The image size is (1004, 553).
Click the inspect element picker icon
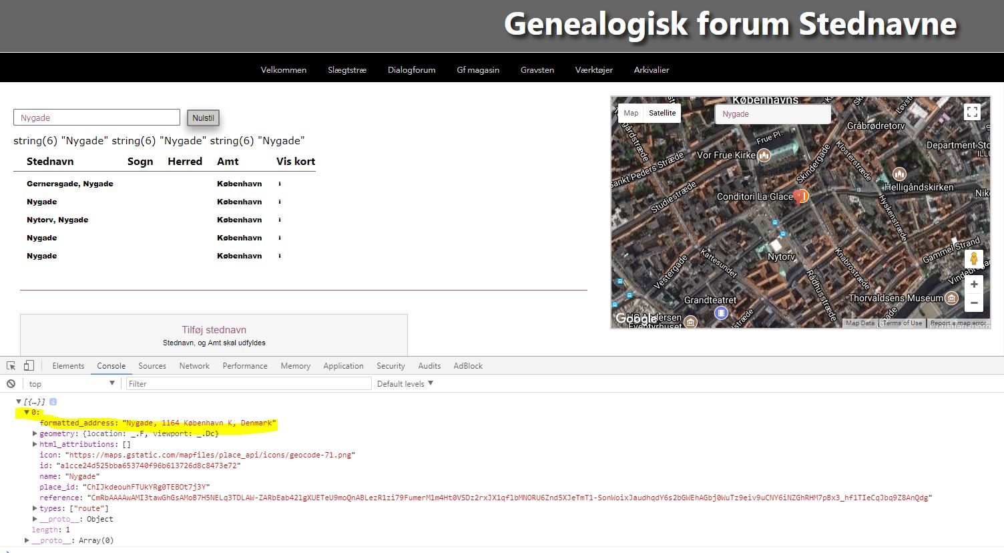[x=11, y=365]
